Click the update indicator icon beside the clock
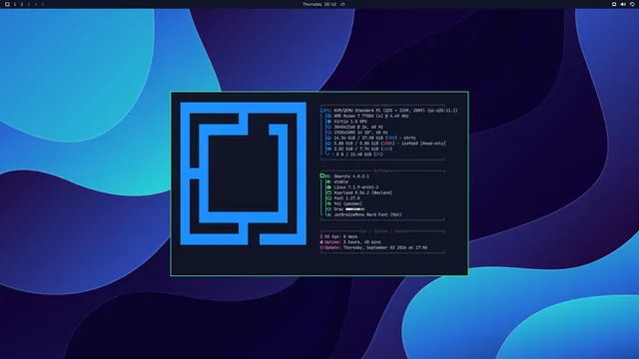639x359 pixels. 342,4
